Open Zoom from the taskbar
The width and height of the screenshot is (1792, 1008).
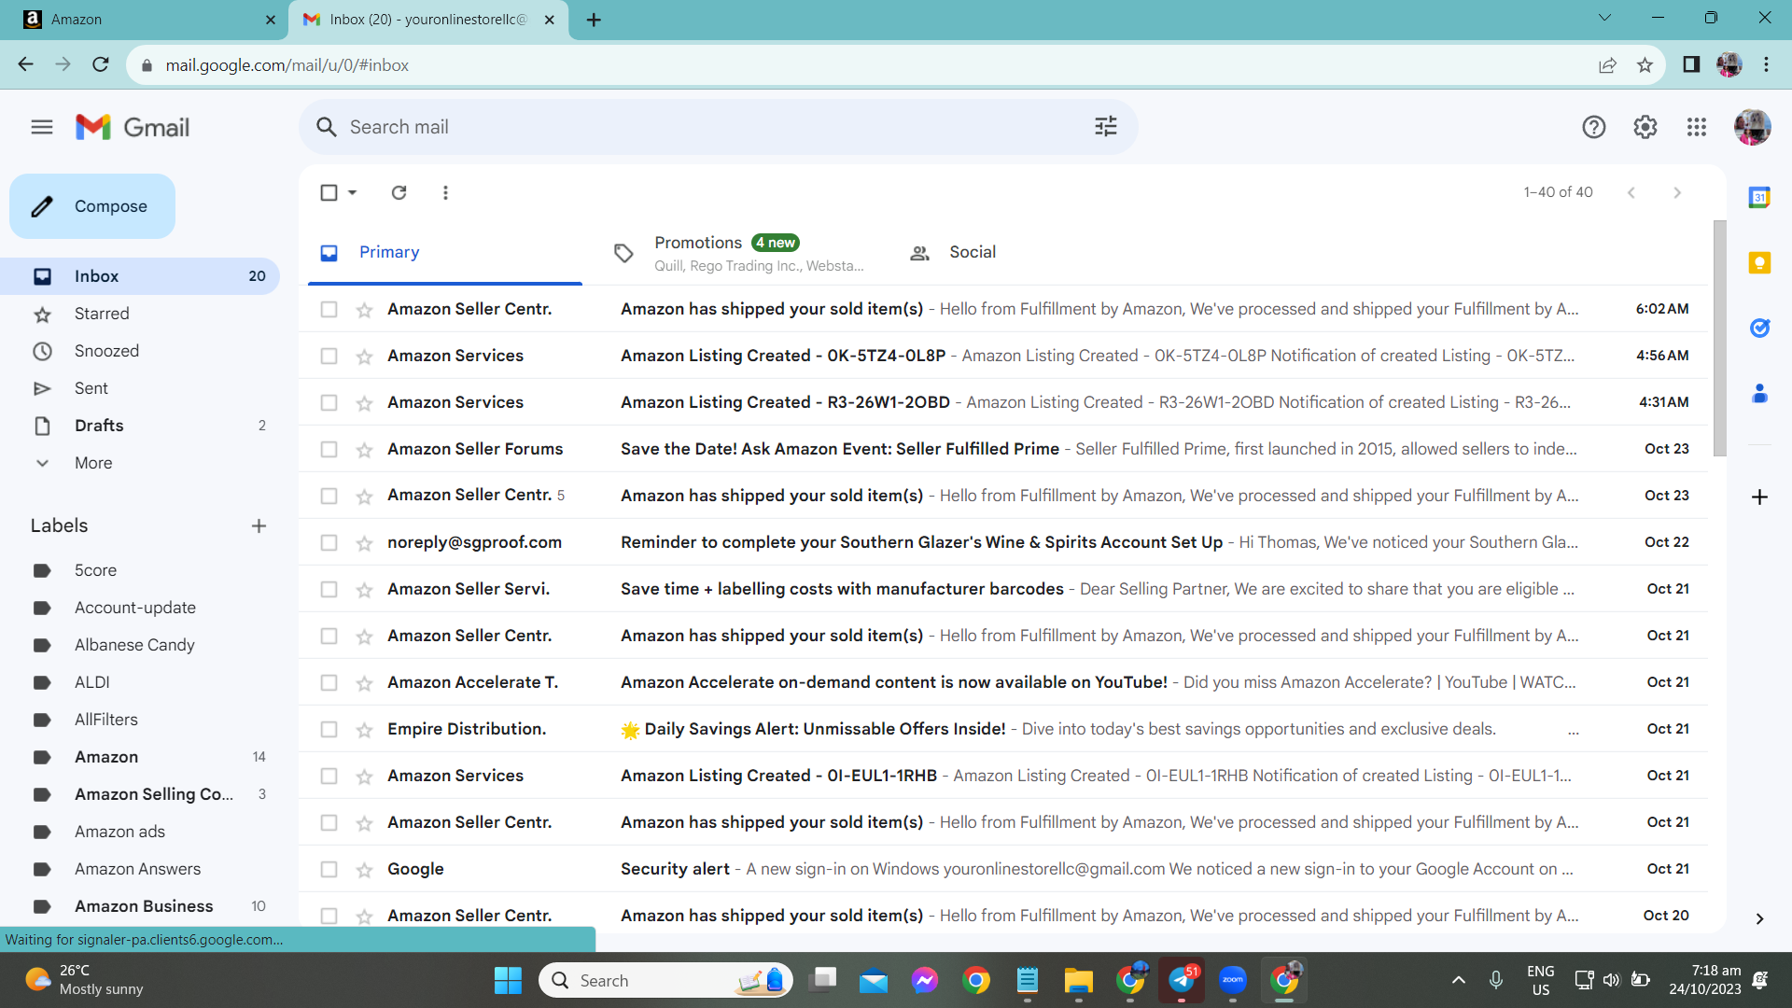[x=1232, y=980]
